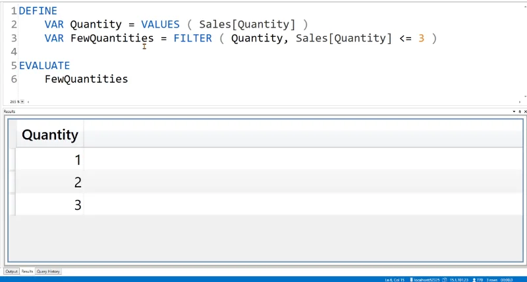The image size is (527, 282).
Task: Select the result cell with value 1
Action: tap(50, 160)
